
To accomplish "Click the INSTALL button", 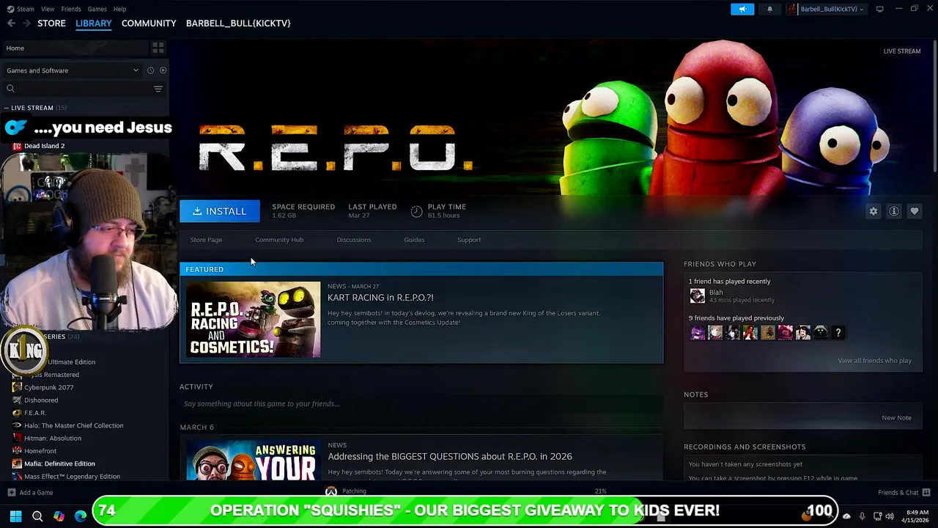I will point(220,211).
